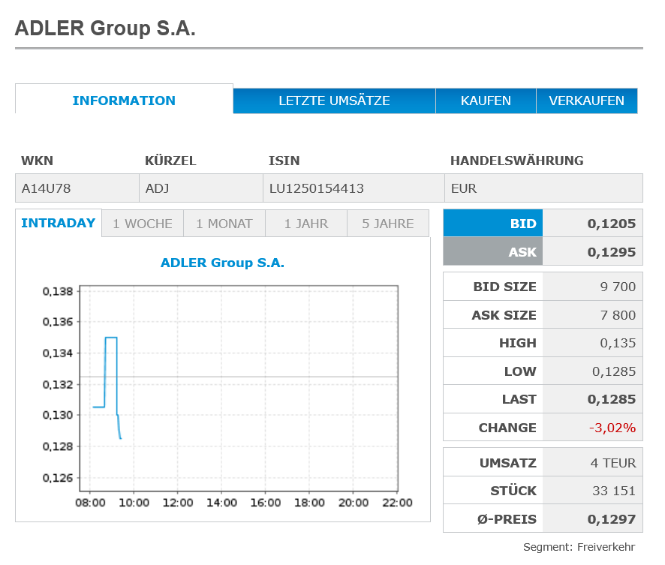The image size is (665, 565).
Task: Click the VERKAUFEN button
Action: click(x=586, y=101)
